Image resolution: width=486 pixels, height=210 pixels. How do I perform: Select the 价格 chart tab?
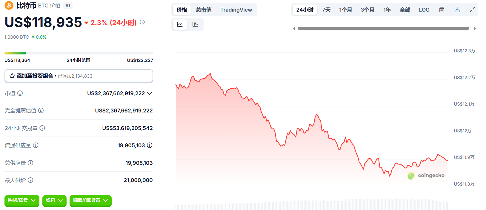coord(182,10)
